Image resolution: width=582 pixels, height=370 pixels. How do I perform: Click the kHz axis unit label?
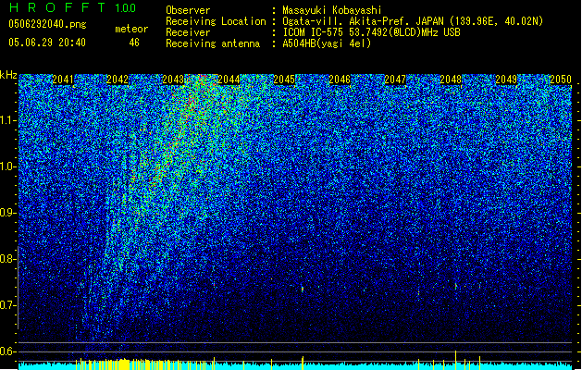coord(8,75)
